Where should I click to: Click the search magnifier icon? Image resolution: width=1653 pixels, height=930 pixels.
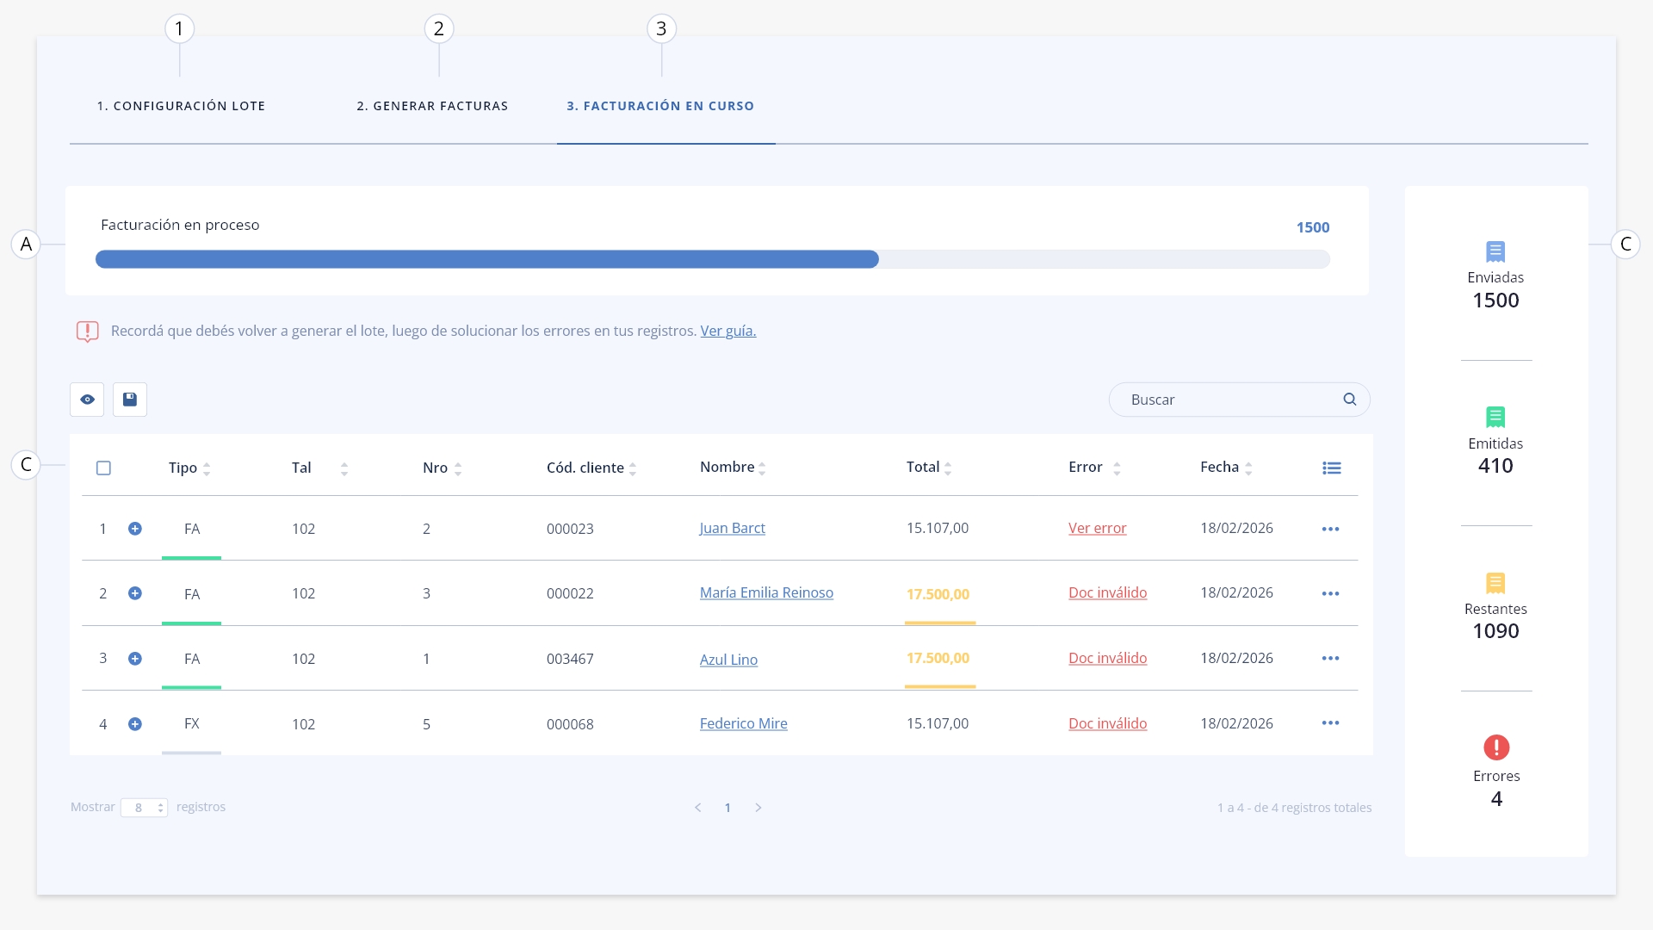(1350, 400)
